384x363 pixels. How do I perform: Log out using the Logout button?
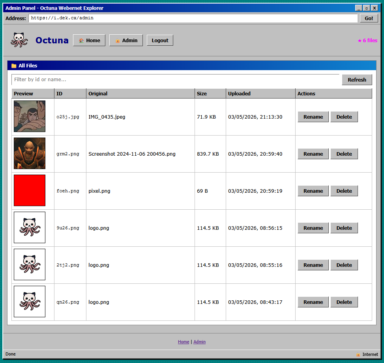pos(160,40)
